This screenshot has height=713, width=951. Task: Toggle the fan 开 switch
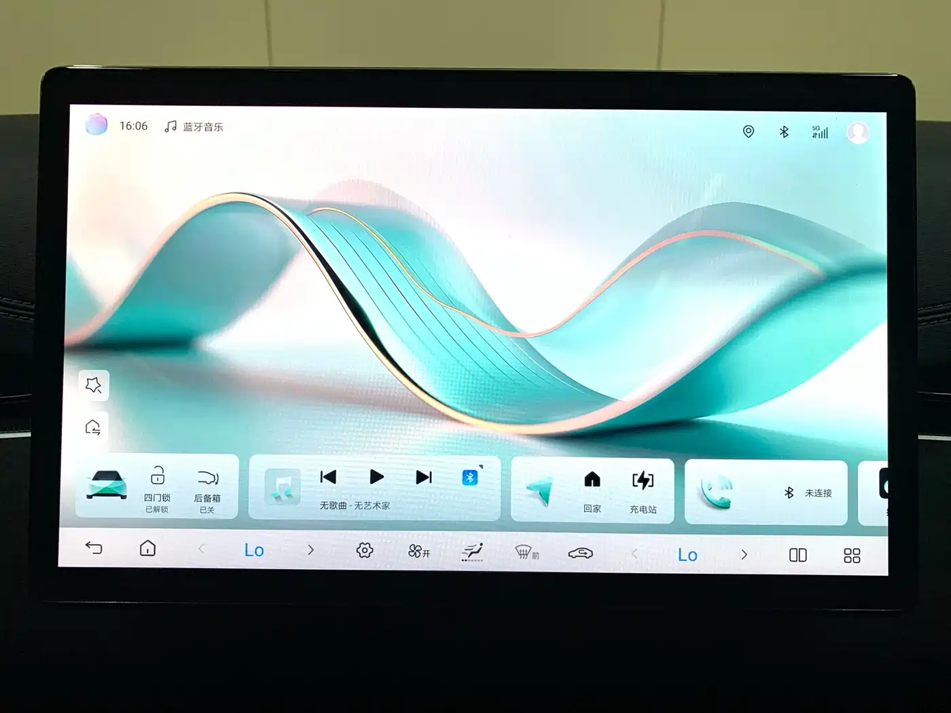tap(419, 551)
